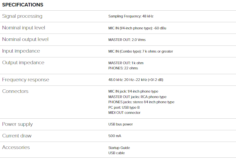The height and width of the screenshot is (159, 236).
Task: Click the Power supply label
Action: pyautogui.click(x=17, y=124)
